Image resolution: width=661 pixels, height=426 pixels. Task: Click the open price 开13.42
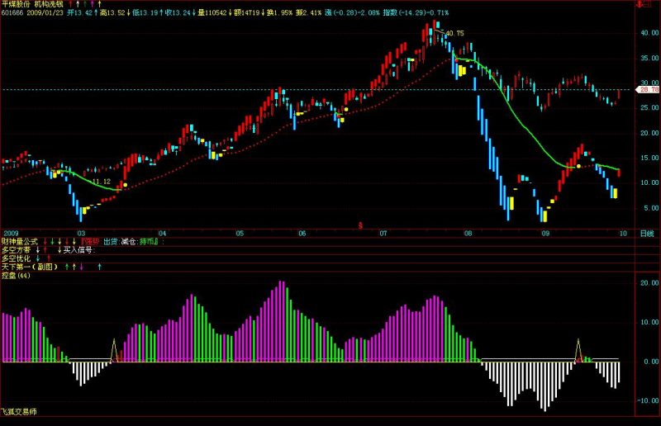tap(79, 12)
